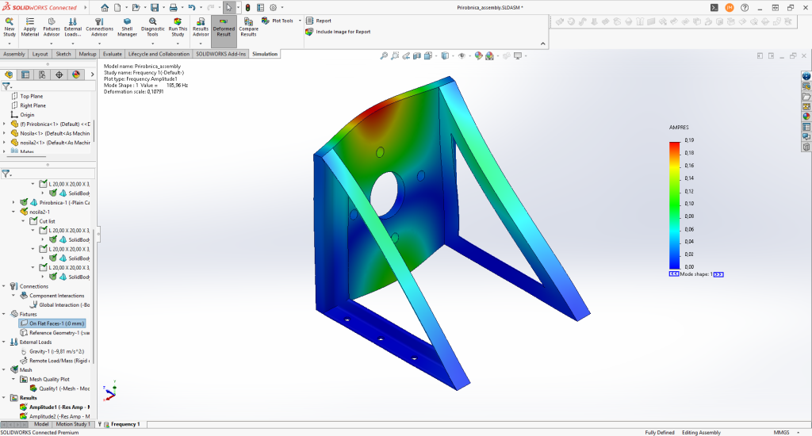This screenshot has height=436, width=812.
Task: Click the Print icon
Action: (x=174, y=8)
